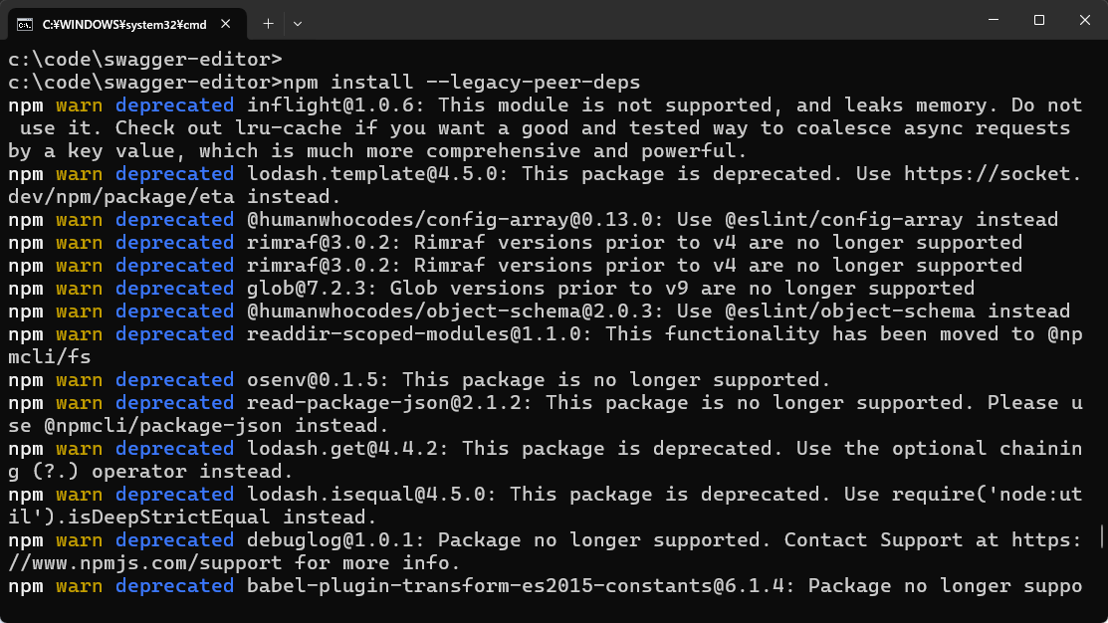The width and height of the screenshot is (1108, 623).
Task: Click the X to close the cmd tab
Action: pos(225,24)
